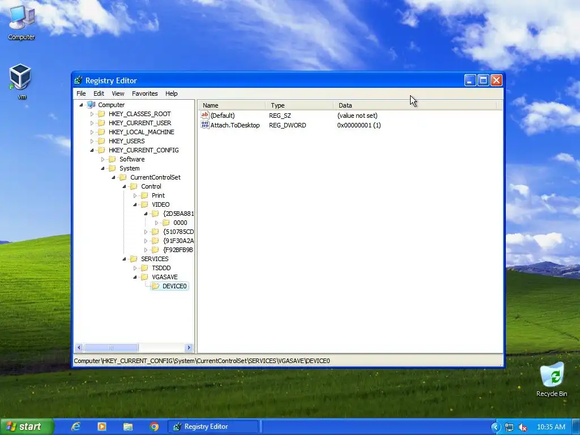Collapse the CurrentControlSet arrow
580x435 pixels.
click(x=113, y=177)
